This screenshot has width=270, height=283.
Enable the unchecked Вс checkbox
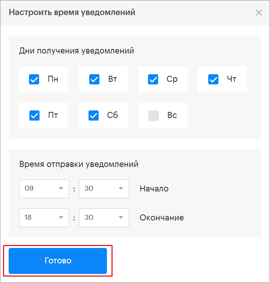[154, 116]
